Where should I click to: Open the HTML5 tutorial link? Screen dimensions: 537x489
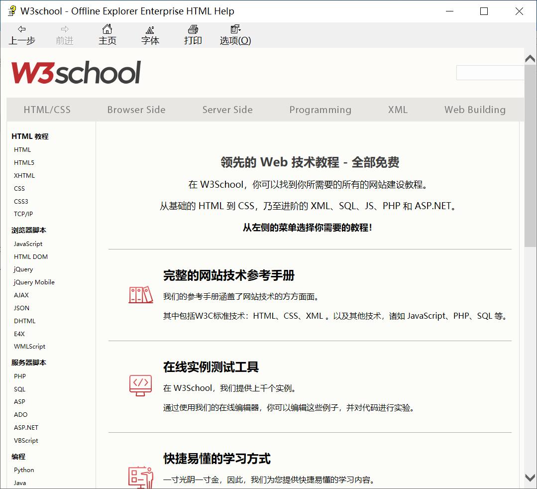(x=24, y=162)
